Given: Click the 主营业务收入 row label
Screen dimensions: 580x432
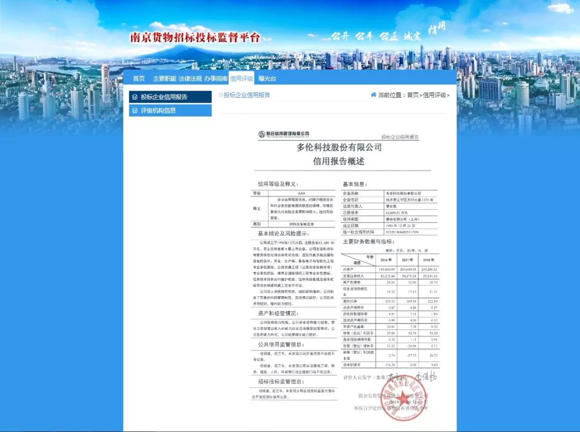Looking at the screenshot, I should click(x=353, y=276).
